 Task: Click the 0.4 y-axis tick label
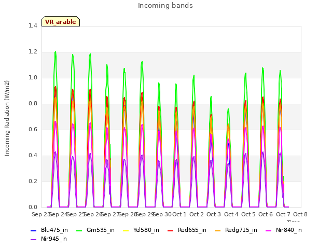coord(33,156)
